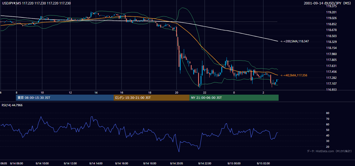The image size is (355, 166).
Task: Click the 9/14 22:00 time axis label
Action: click(x=205, y=164)
